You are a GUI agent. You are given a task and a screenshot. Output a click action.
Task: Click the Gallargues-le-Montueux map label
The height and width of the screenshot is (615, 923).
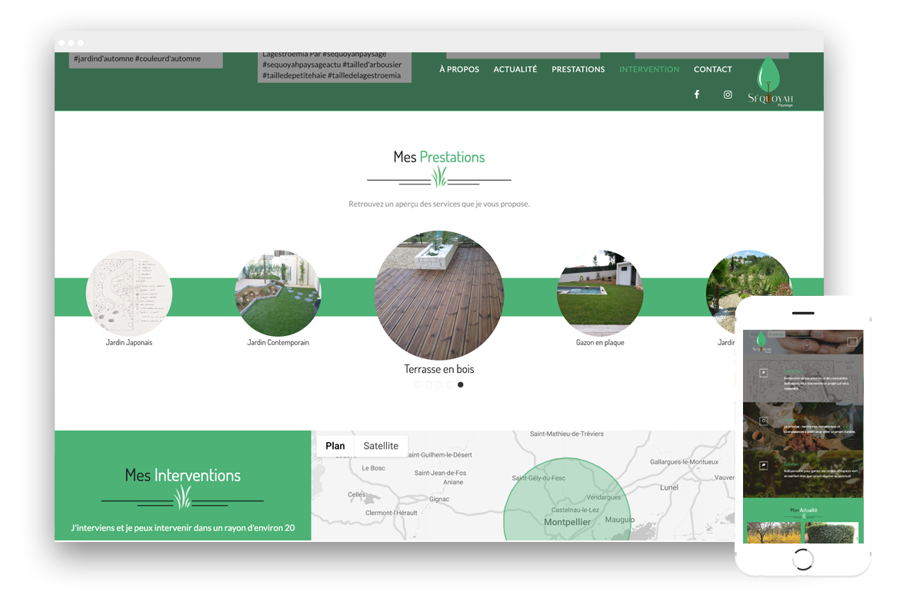point(684,462)
